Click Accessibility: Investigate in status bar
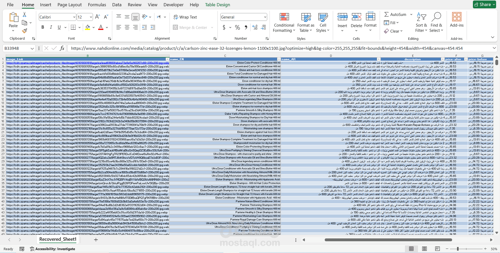Screen dimensions: 500x253 coord(53,249)
